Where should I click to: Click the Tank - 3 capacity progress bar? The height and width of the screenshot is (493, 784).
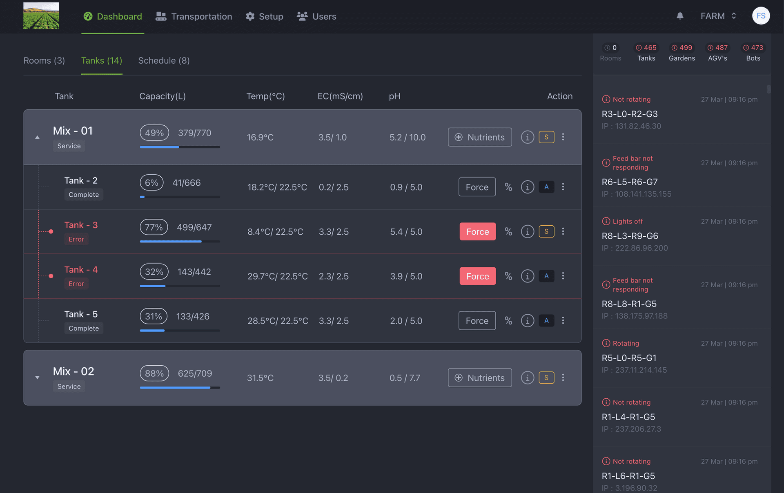(x=180, y=241)
